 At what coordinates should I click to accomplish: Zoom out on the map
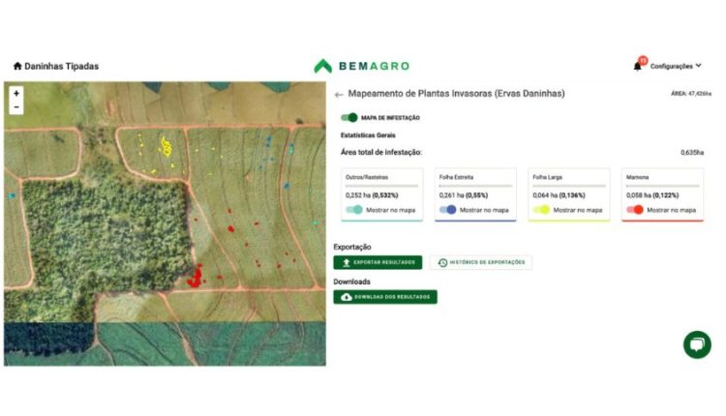click(x=16, y=107)
